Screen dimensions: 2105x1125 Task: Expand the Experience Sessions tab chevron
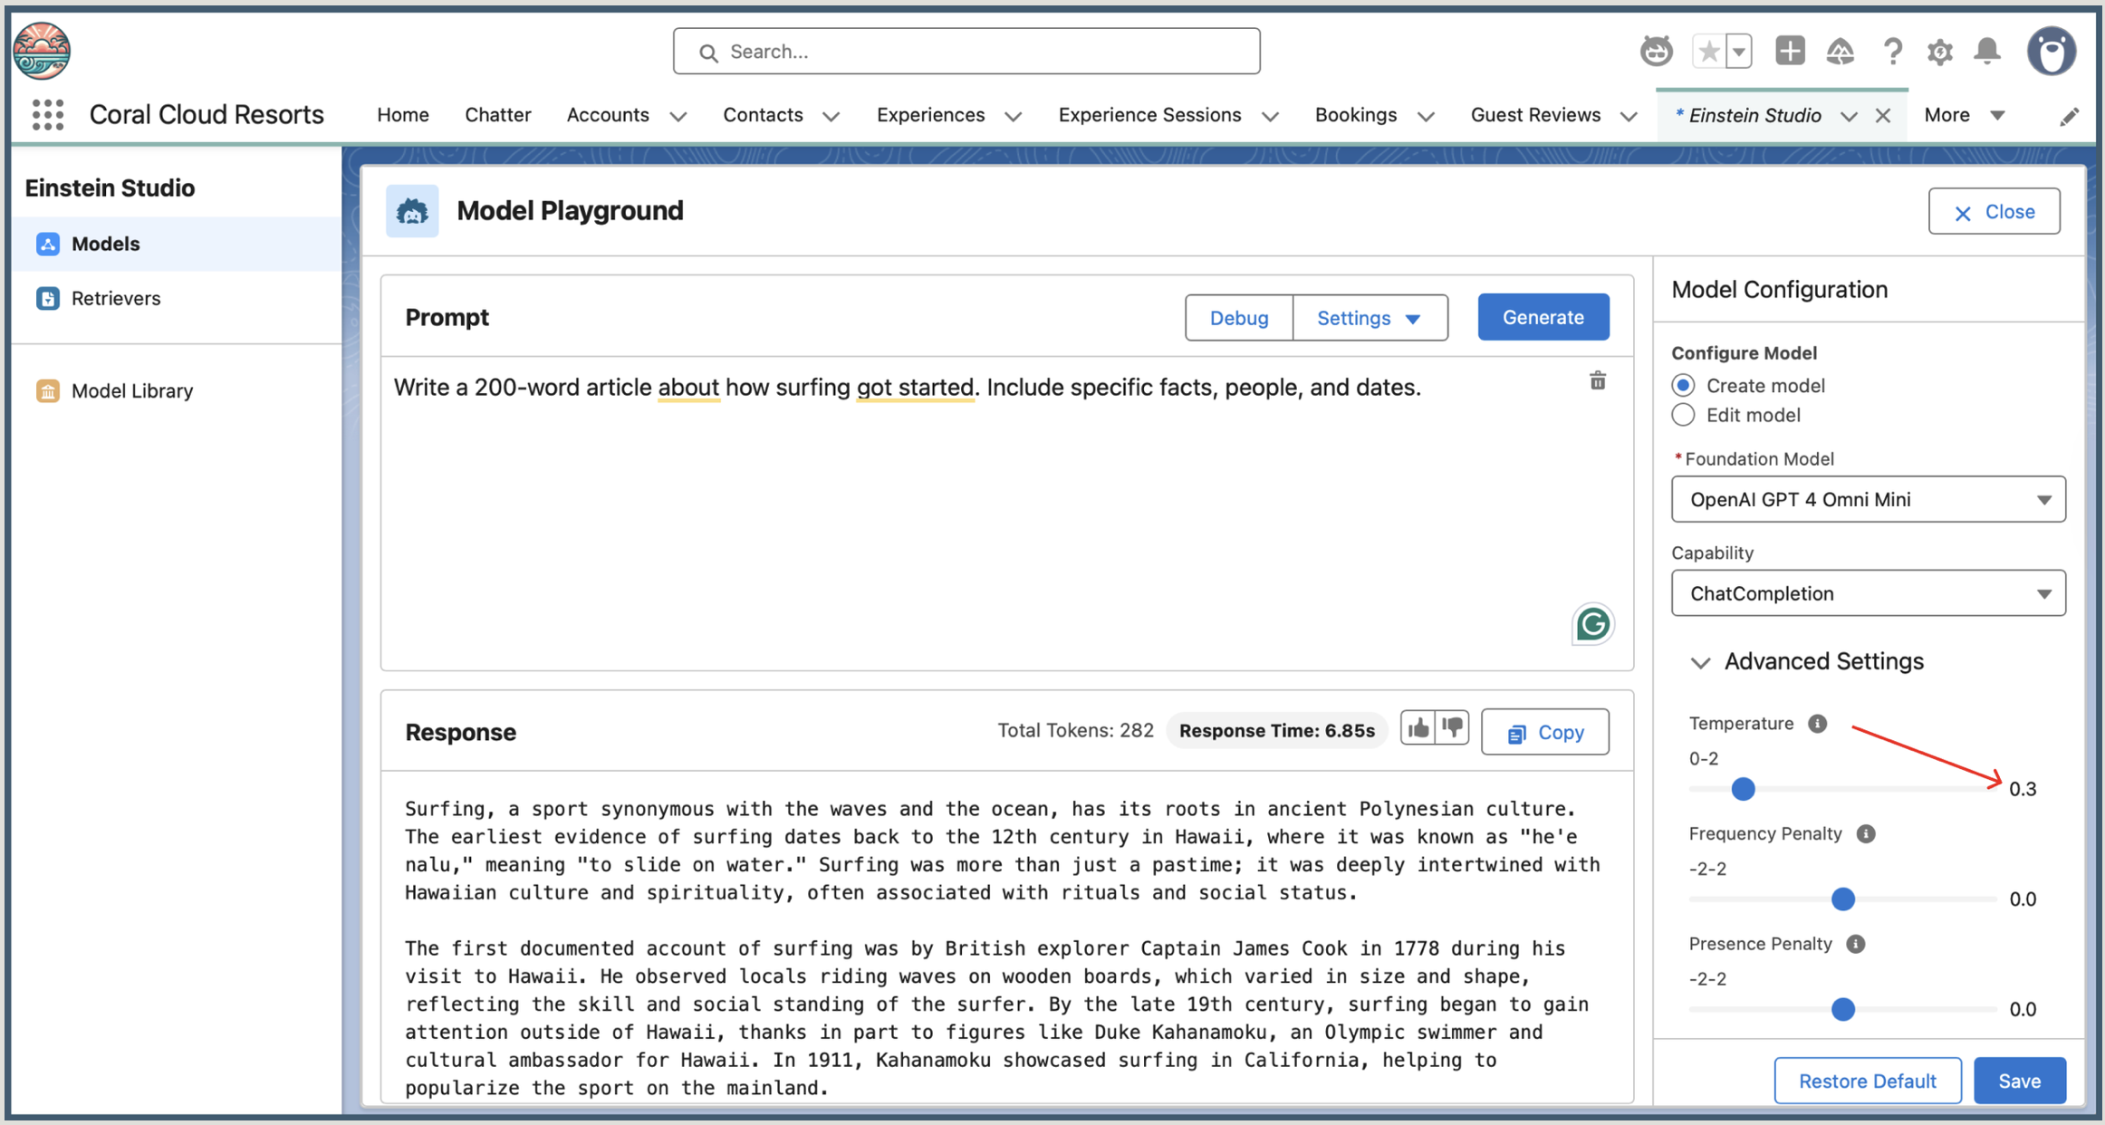(1270, 117)
